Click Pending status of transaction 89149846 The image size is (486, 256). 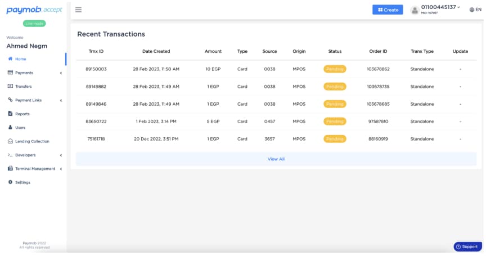click(335, 104)
